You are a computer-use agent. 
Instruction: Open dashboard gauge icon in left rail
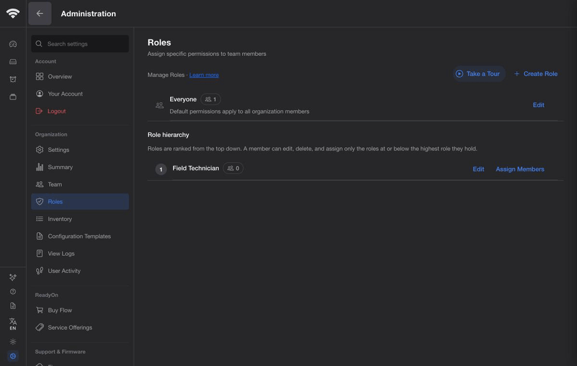(x=13, y=44)
